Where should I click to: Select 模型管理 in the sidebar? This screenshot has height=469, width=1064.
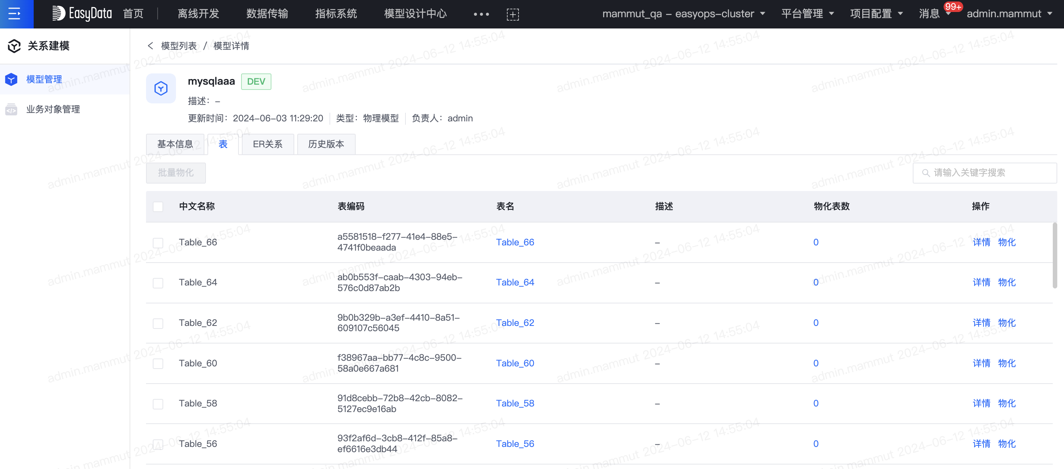click(x=65, y=79)
